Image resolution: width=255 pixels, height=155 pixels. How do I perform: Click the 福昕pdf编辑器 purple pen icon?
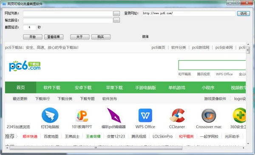114,116
